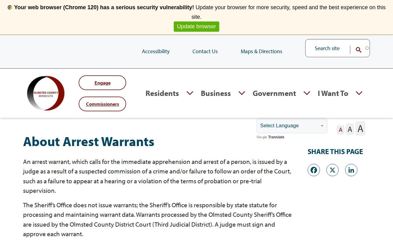Open the Select Language dropdown

pyautogui.click(x=292, y=125)
